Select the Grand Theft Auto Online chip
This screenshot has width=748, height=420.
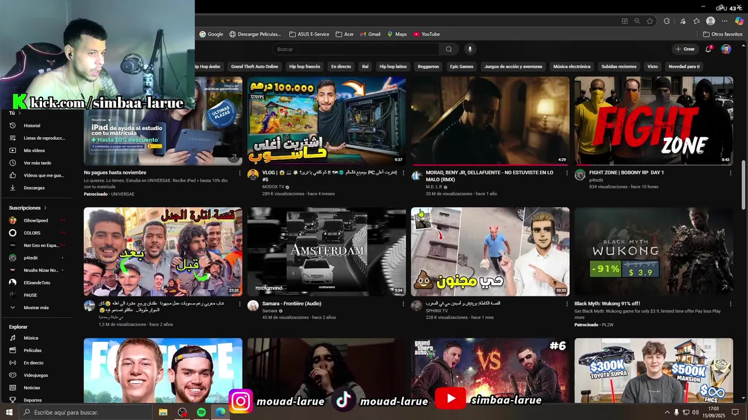click(x=254, y=66)
